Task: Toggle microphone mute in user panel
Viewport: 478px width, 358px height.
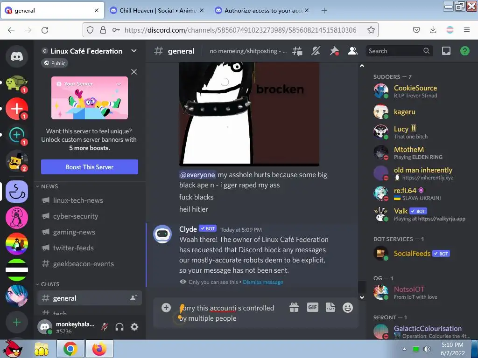Action: click(105, 327)
